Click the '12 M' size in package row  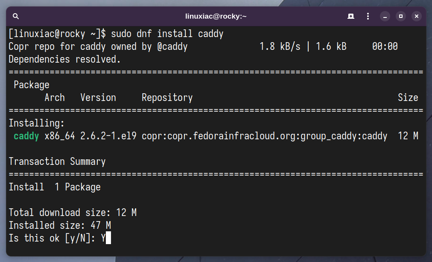(x=408, y=136)
